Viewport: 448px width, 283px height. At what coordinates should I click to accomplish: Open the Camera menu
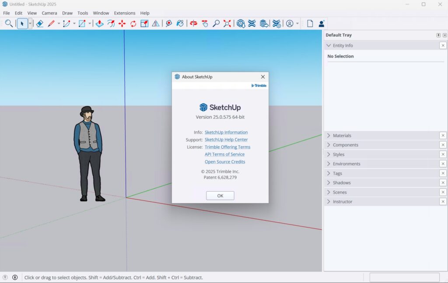[x=49, y=13]
